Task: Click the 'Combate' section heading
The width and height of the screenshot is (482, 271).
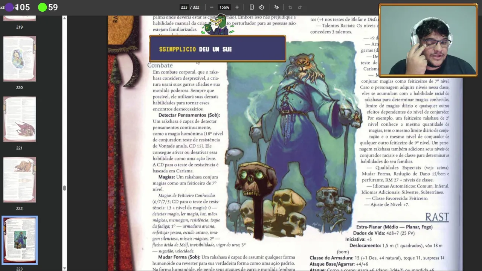Action: click(x=160, y=65)
